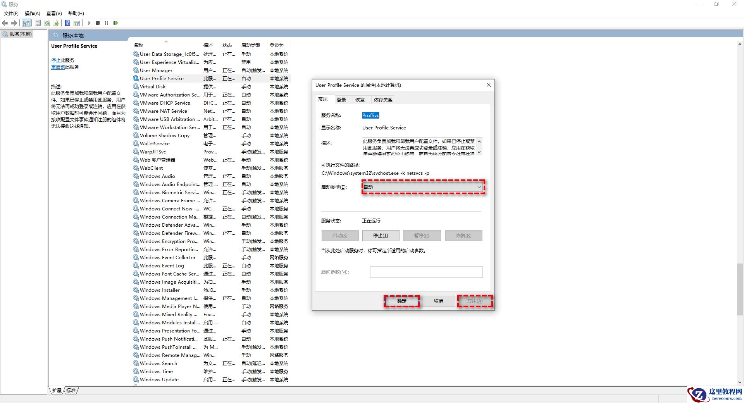Select the Windows Camera Frame Server row
The width and height of the screenshot is (744, 403).
pos(211,201)
